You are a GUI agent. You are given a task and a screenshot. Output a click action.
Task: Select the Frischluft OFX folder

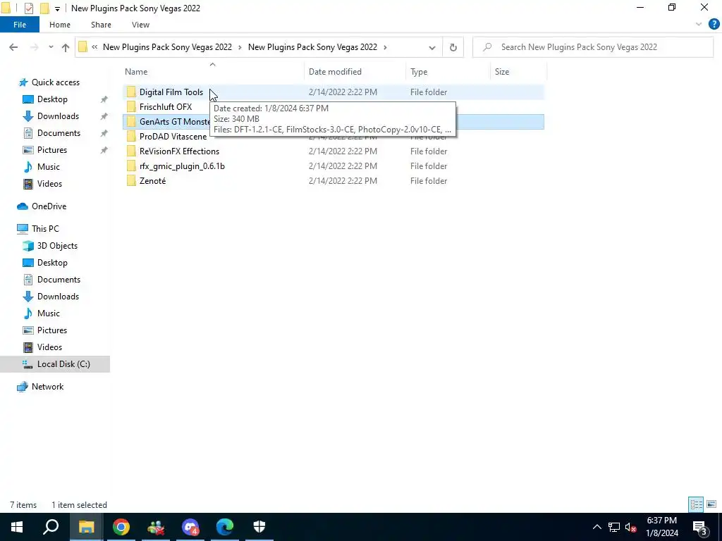coord(165,107)
